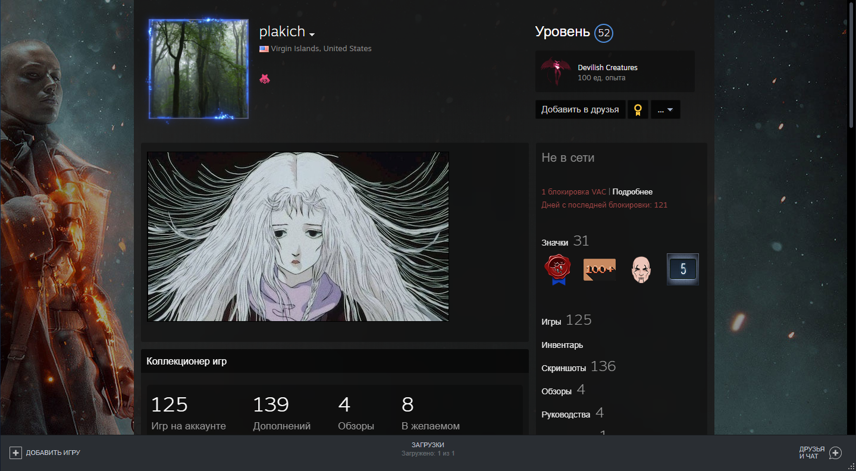Open the Инвентарь inventory link
The height and width of the screenshot is (471, 856).
click(x=562, y=345)
